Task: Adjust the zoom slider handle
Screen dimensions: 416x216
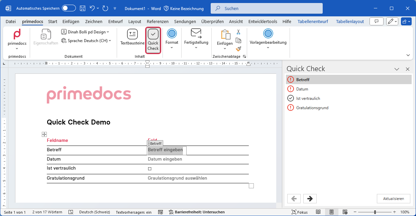Action: (375, 212)
